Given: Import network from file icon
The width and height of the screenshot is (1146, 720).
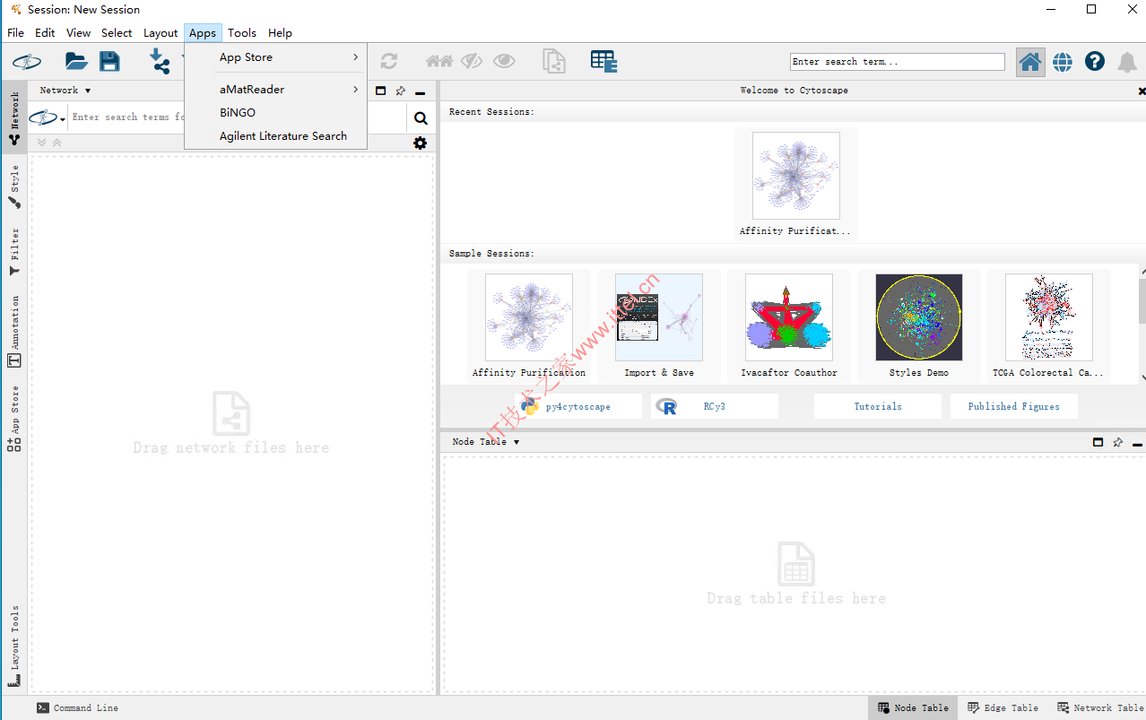Looking at the screenshot, I should 160,61.
